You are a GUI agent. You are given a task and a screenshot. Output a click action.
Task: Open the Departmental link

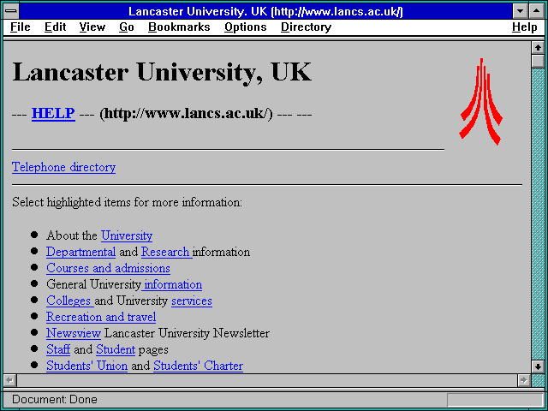tap(80, 253)
